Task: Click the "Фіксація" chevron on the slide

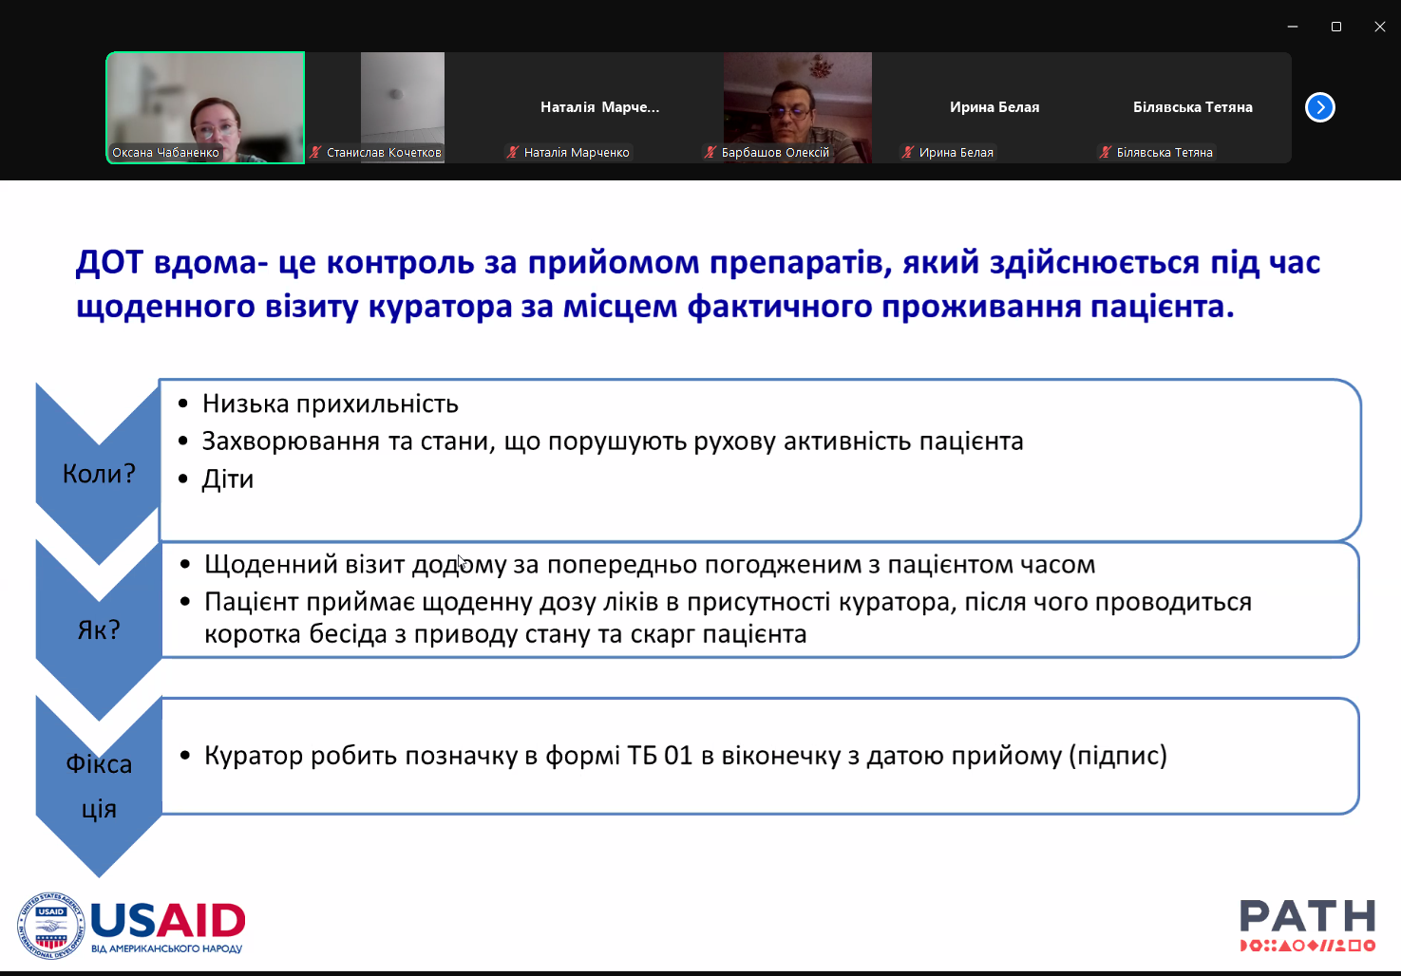Action: point(99,786)
